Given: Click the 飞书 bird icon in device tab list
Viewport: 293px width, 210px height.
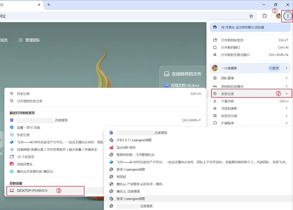Looking at the screenshot, I should 111,162.
